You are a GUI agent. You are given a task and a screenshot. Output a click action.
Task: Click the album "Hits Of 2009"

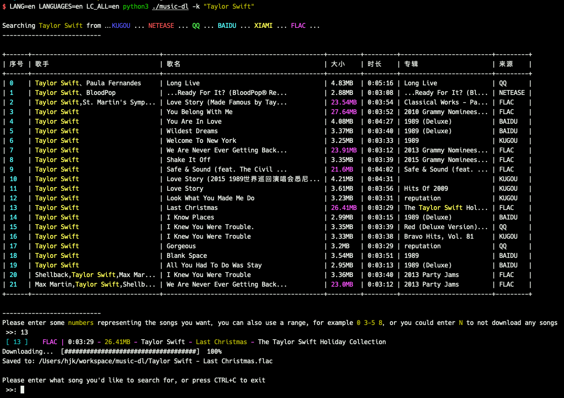426,189
